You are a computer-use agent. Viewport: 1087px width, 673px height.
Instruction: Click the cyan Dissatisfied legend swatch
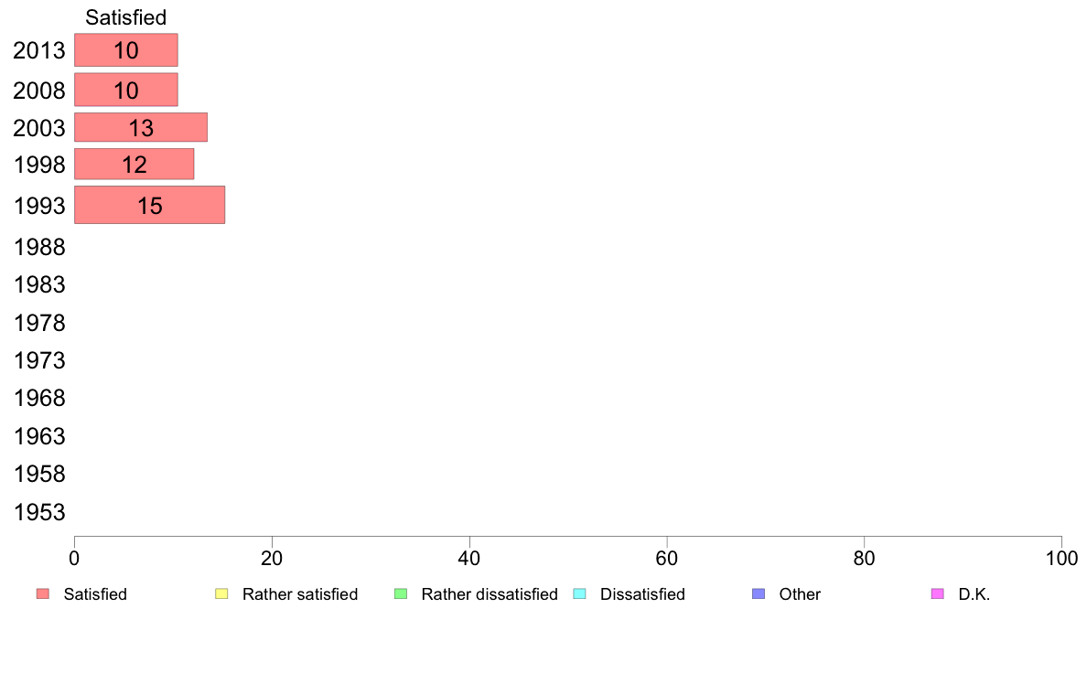tap(579, 594)
